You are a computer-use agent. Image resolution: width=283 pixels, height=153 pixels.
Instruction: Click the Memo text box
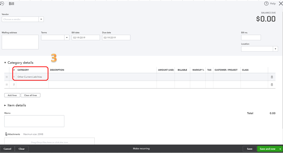pos(34,121)
